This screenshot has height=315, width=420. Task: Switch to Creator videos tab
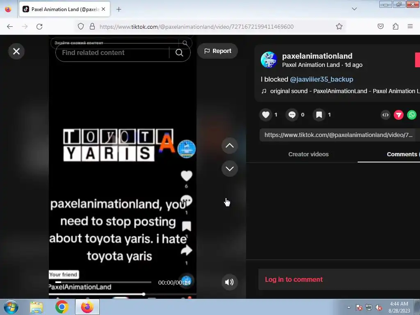(308, 154)
